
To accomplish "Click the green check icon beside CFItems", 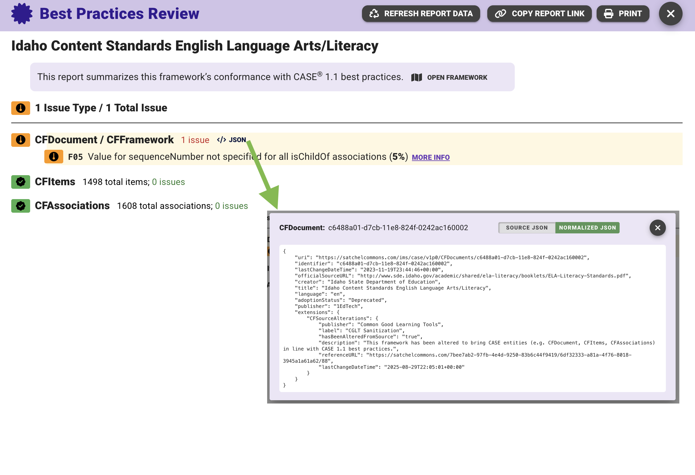I will (x=21, y=182).
